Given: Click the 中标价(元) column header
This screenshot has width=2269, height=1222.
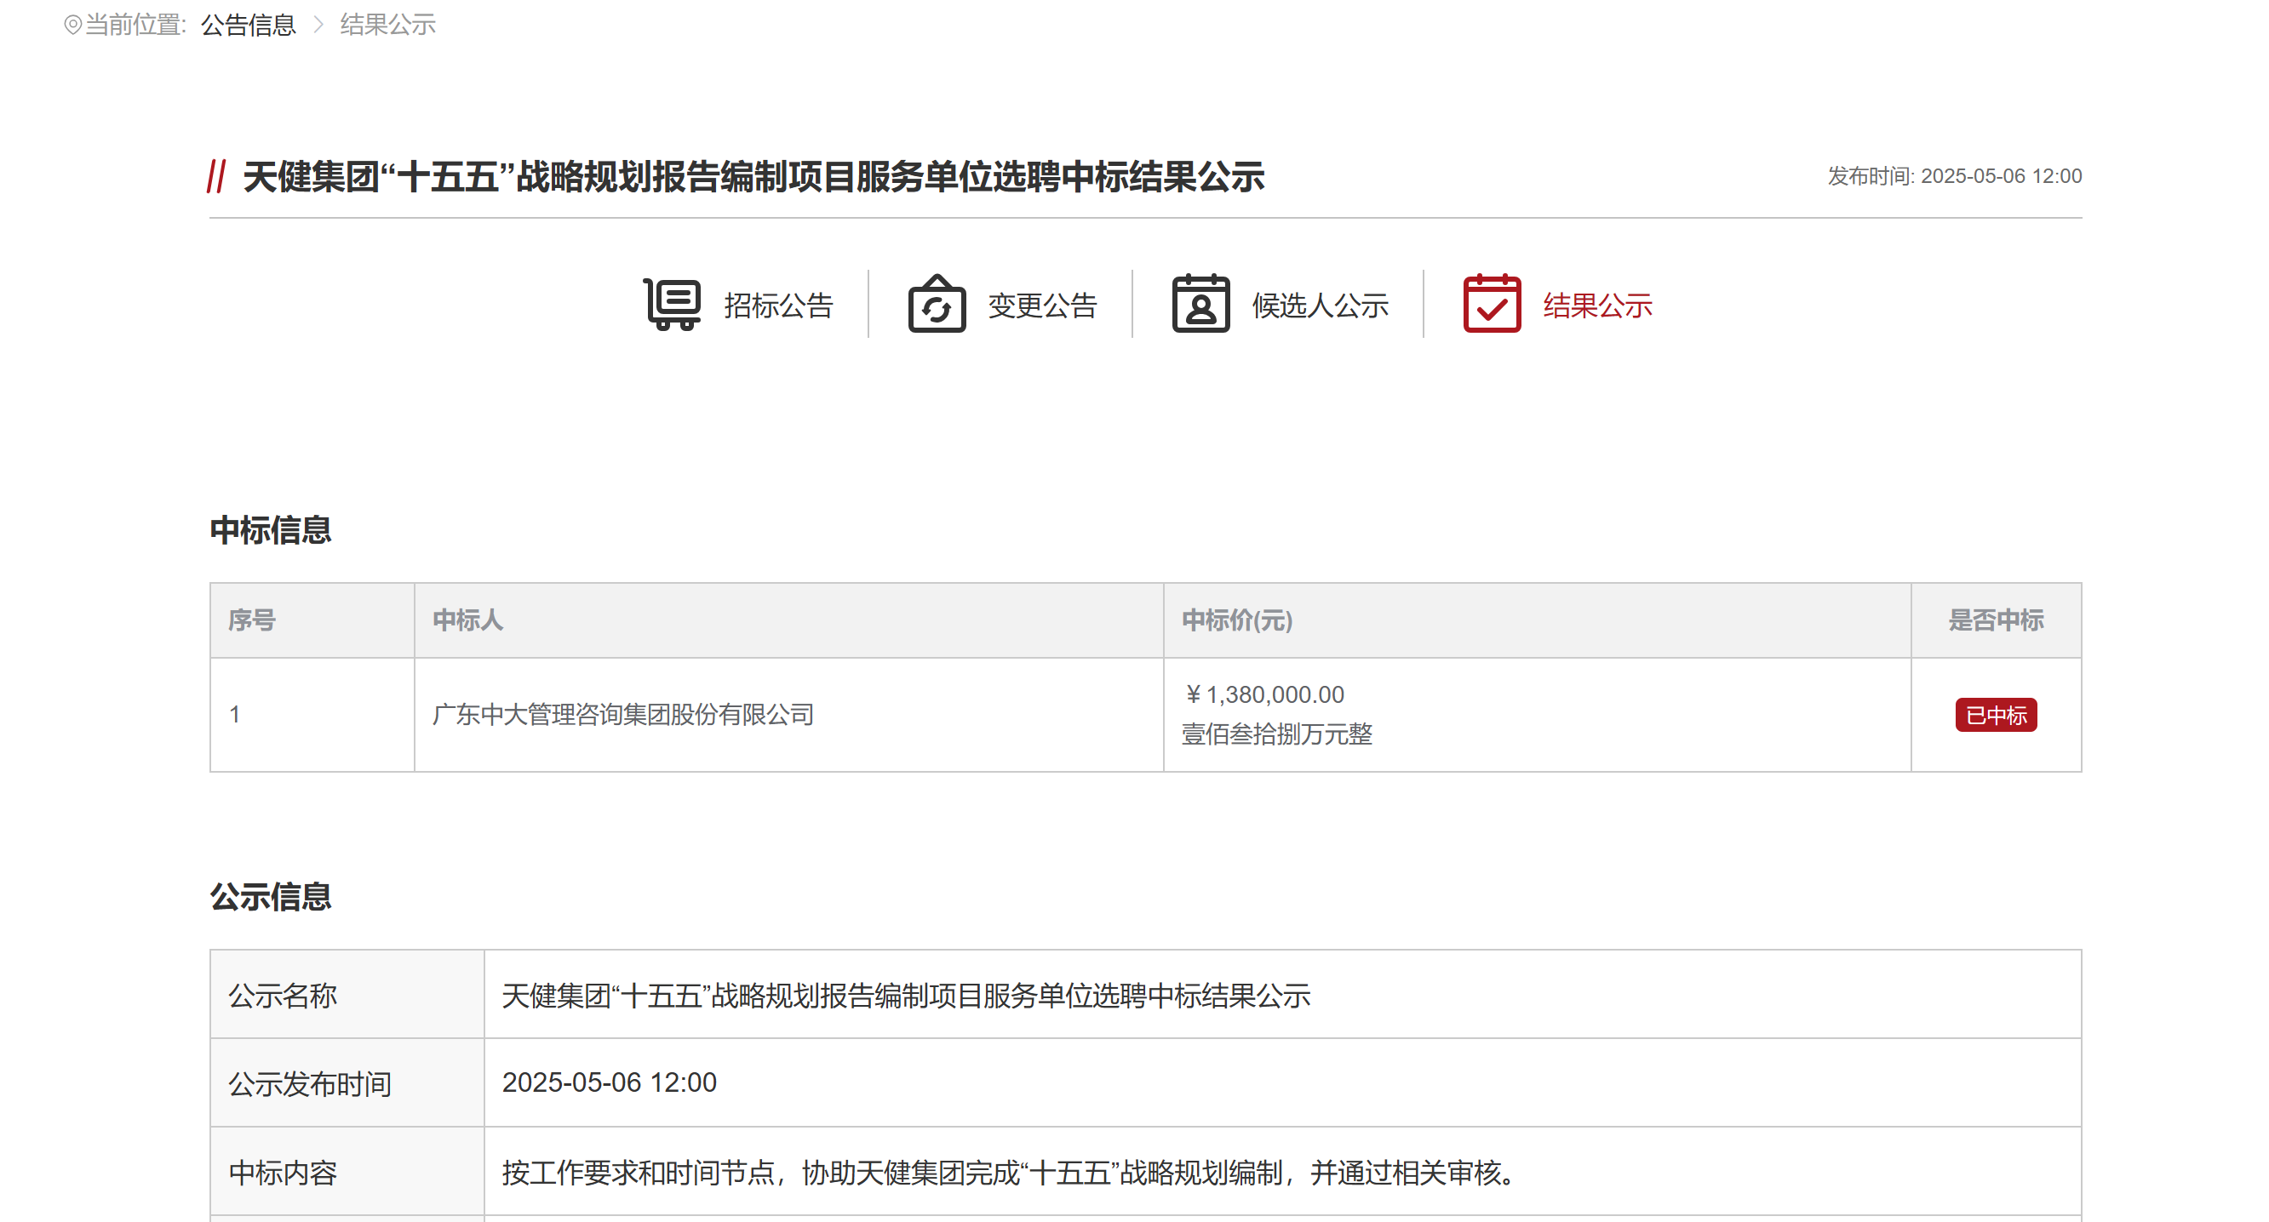Looking at the screenshot, I should pos(1237,620).
